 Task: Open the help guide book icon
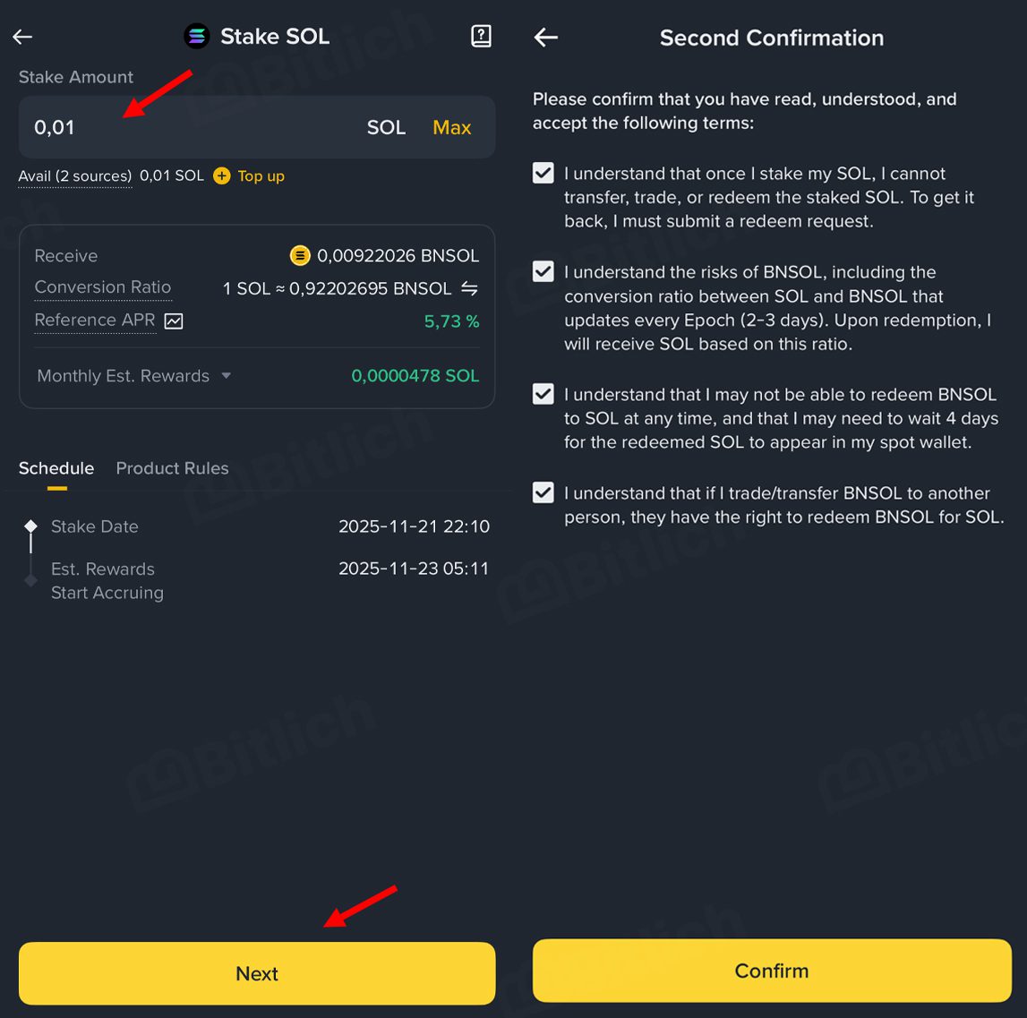coord(481,36)
